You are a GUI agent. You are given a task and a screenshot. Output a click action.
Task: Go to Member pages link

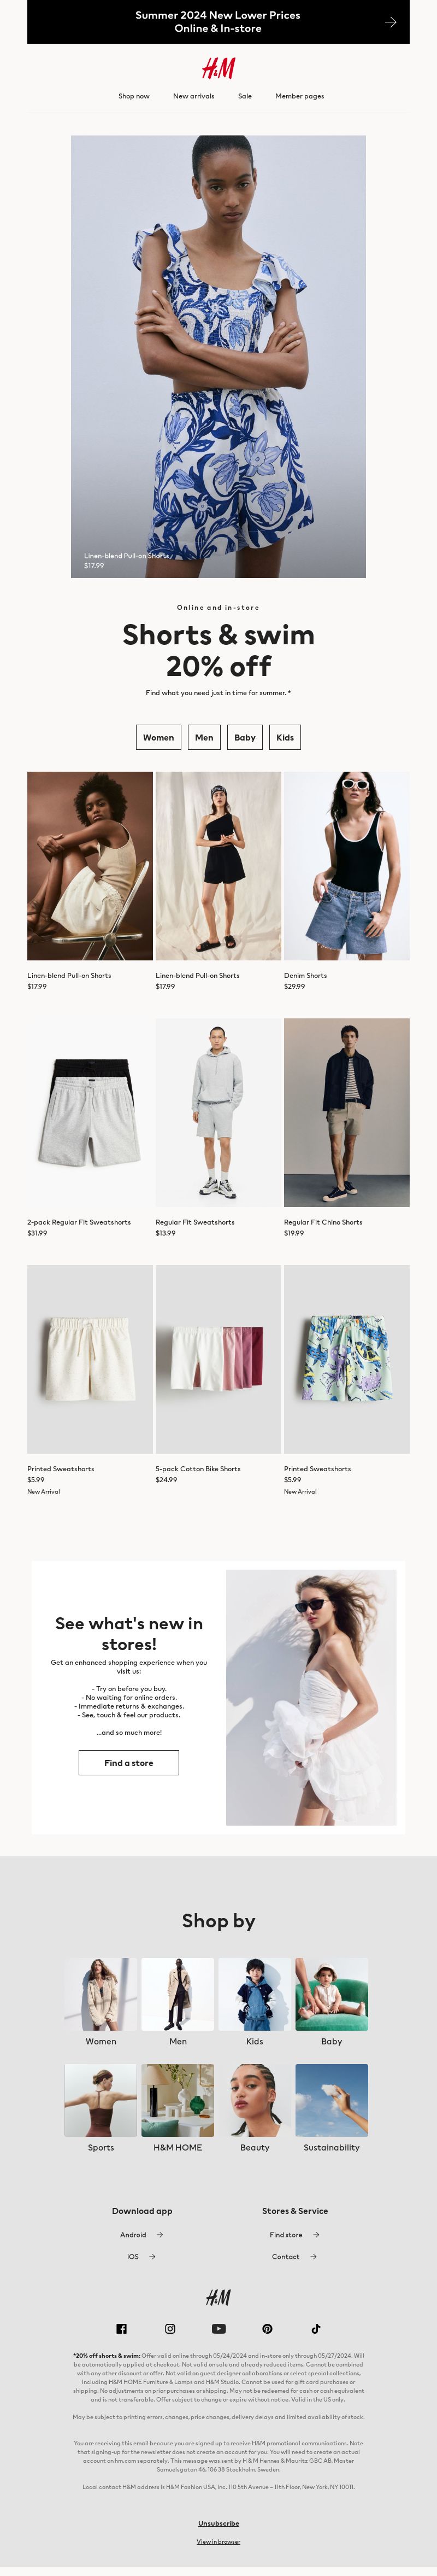(299, 96)
